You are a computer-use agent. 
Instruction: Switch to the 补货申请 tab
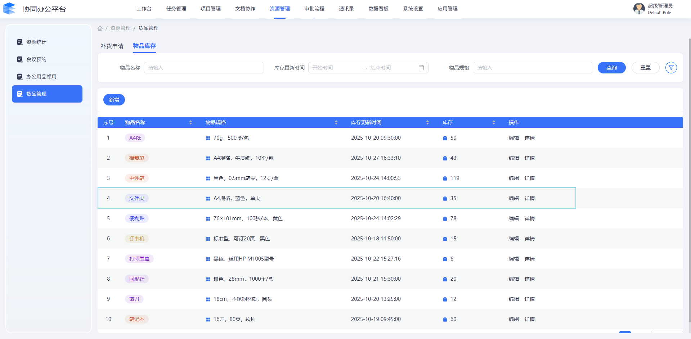pyautogui.click(x=112, y=46)
